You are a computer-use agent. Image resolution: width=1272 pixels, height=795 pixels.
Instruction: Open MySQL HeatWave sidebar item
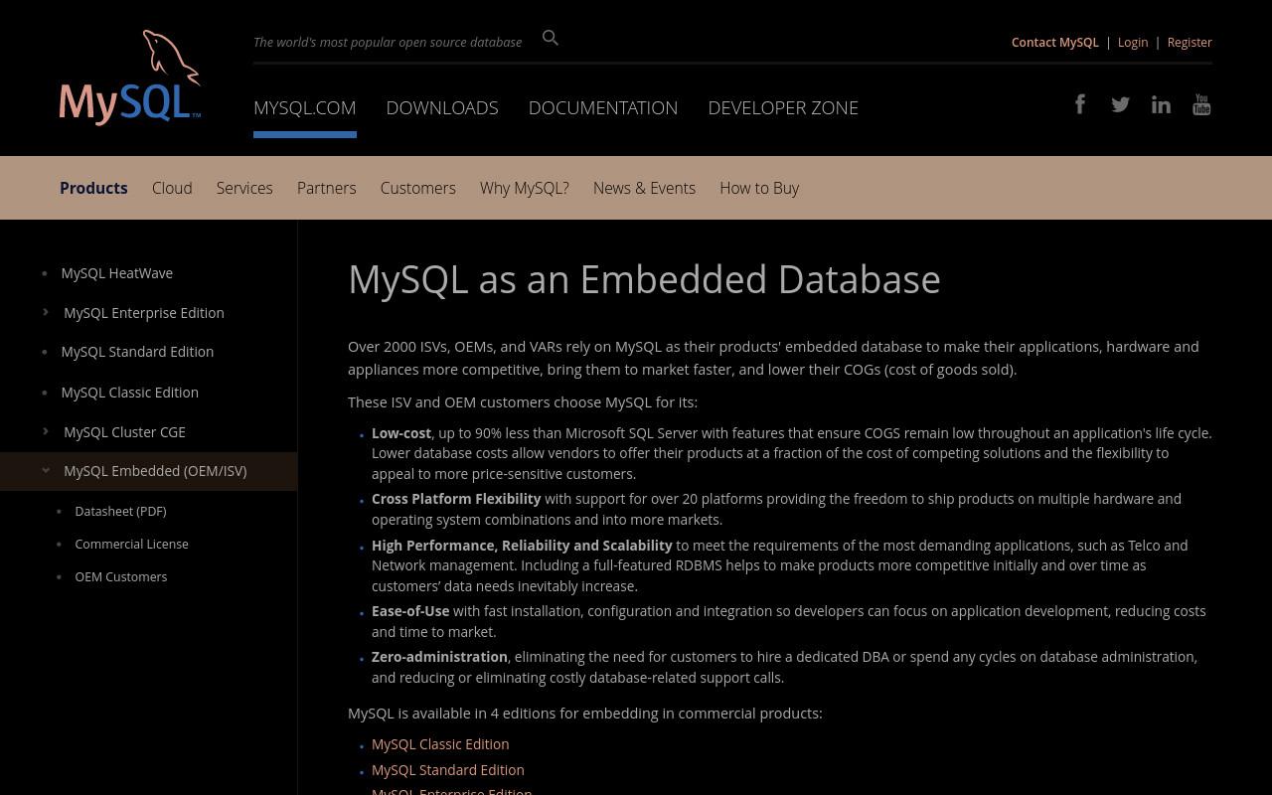point(116,272)
